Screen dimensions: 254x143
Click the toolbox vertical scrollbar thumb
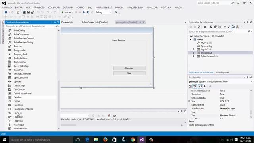58,96
